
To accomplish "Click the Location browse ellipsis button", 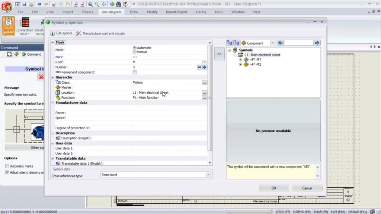I will (205, 93).
